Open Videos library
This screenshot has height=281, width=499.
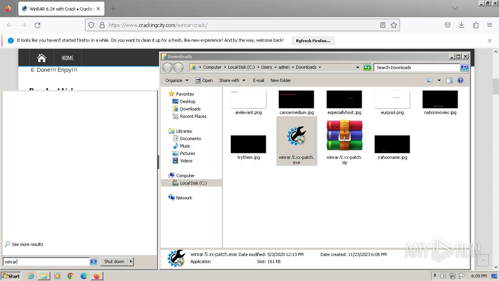click(x=186, y=161)
